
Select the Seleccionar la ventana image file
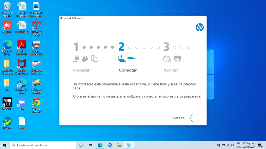tap(36, 9)
